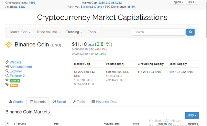The image size is (207, 126).
Task: Switch to the Charts tab
Action: click(x=16, y=102)
